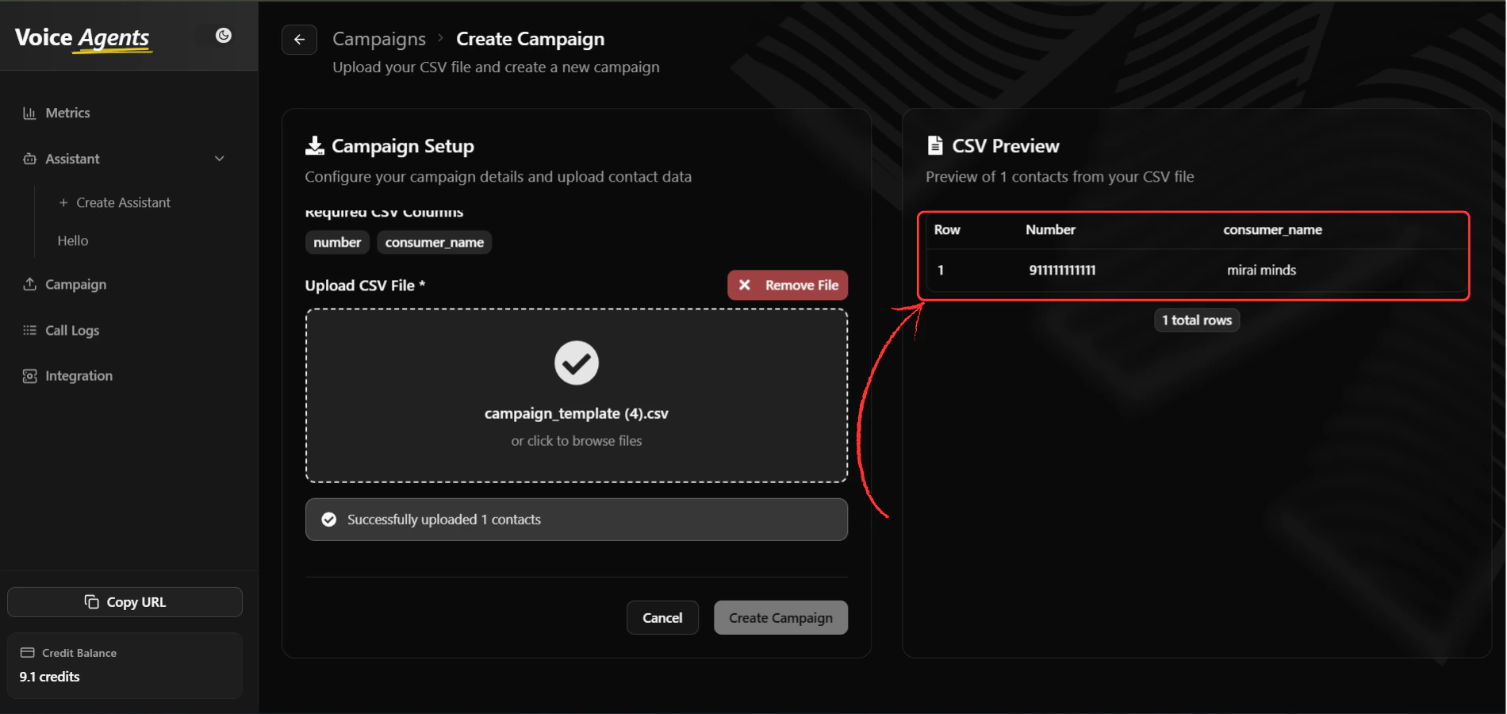The width and height of the screenshot is (1507, 714).
Task: Click Cancel to discard the campaign
Action: (662, 617)
